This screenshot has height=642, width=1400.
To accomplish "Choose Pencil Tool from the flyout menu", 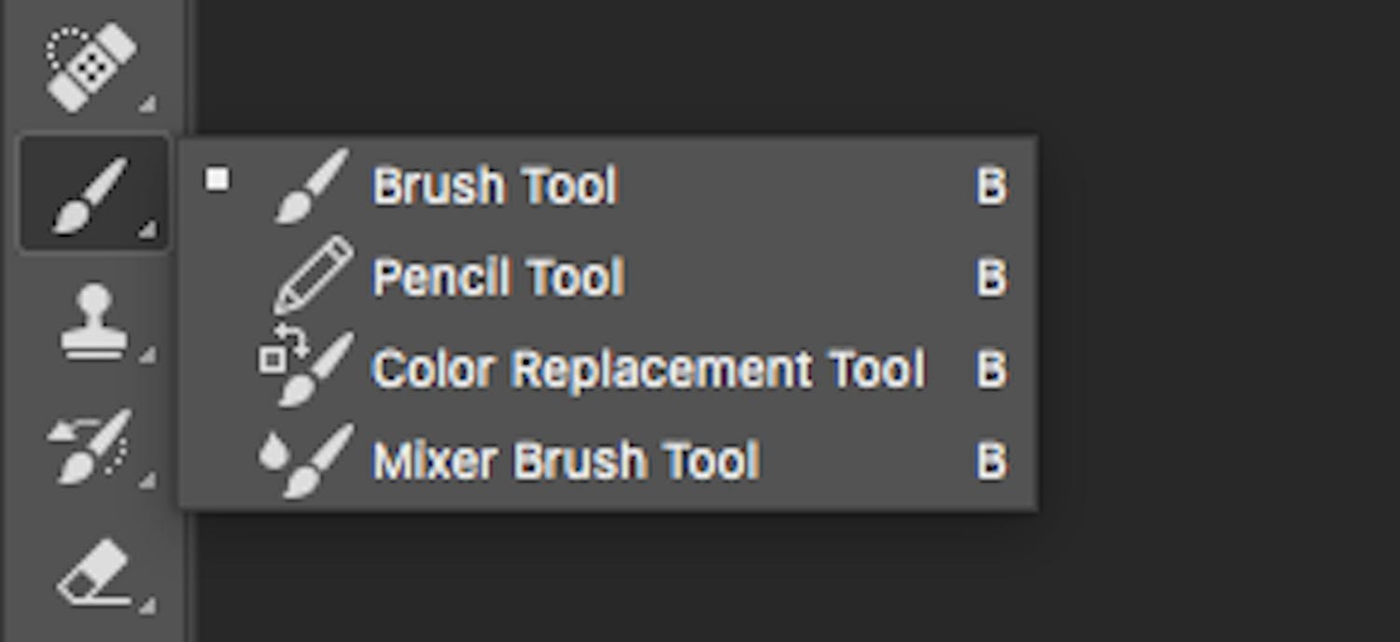I will pos(498,277).
